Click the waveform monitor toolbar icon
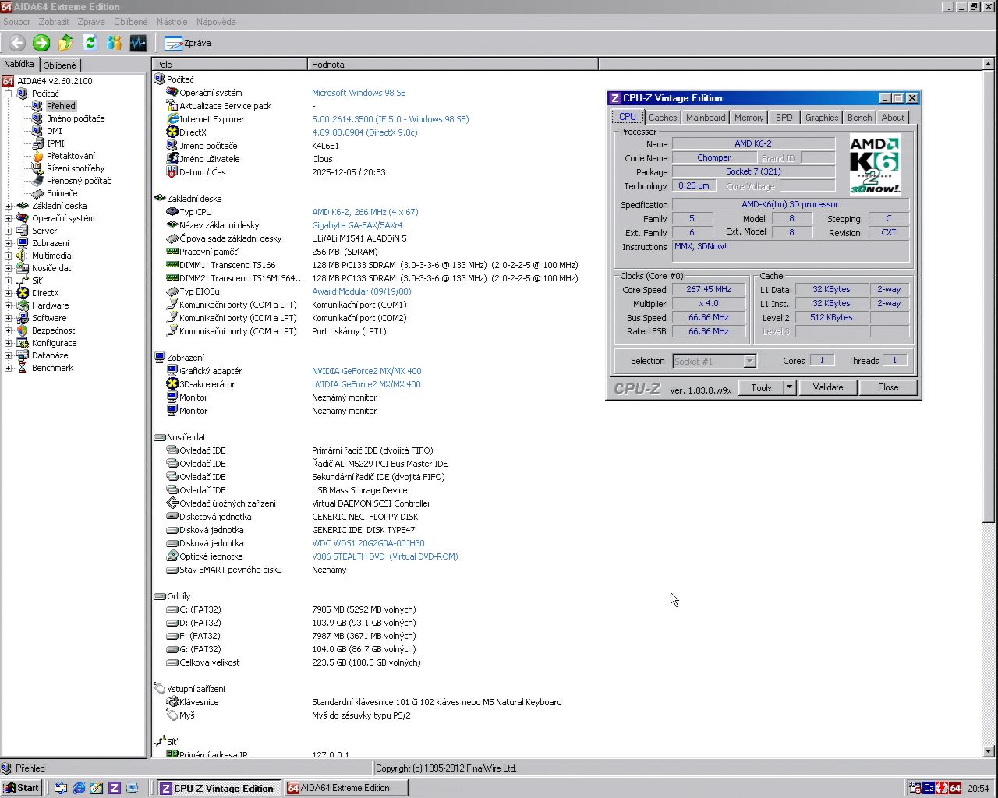Image resolution: width=998 pixels, height=798 pixels. point(138,43)
